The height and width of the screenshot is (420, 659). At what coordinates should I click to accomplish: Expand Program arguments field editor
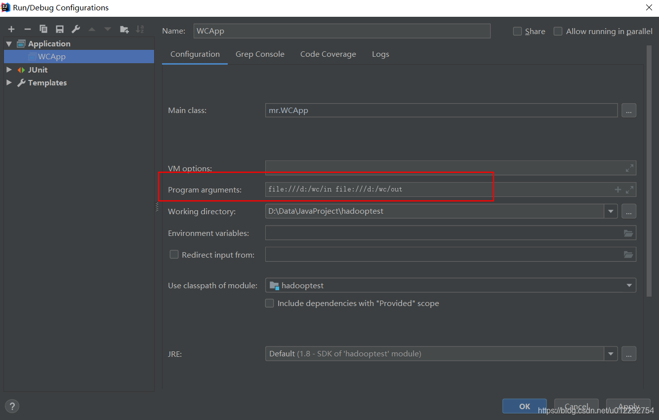point(629,190)
